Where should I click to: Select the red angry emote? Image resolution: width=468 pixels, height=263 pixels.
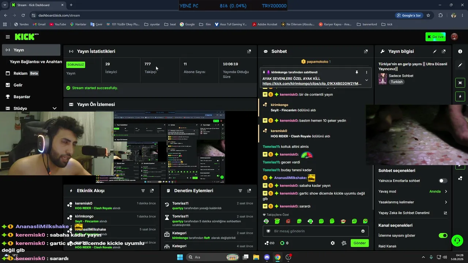288,221
